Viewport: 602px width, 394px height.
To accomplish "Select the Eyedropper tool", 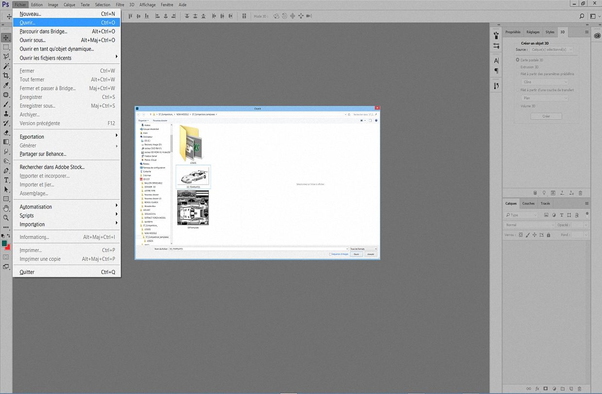I will (x=6, y=85).
